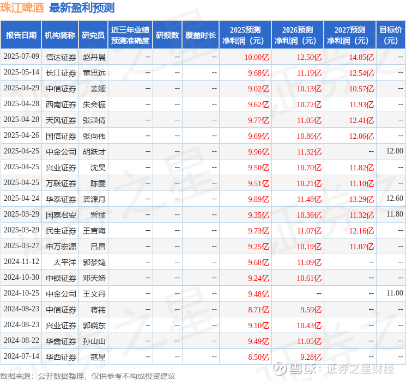Select the 万联证券 institution cell
The image size is (406, 381).
pos(61,183)
